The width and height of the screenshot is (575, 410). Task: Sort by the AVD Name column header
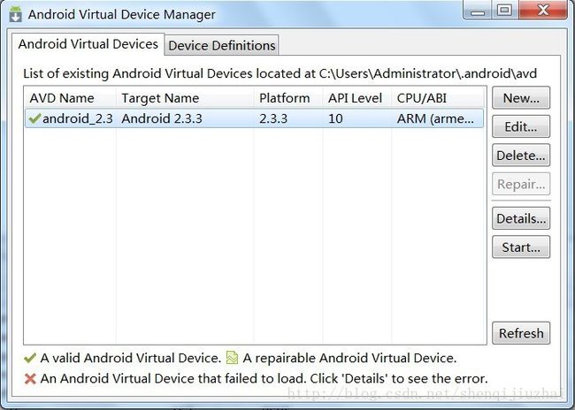click(x=70, y=98)
